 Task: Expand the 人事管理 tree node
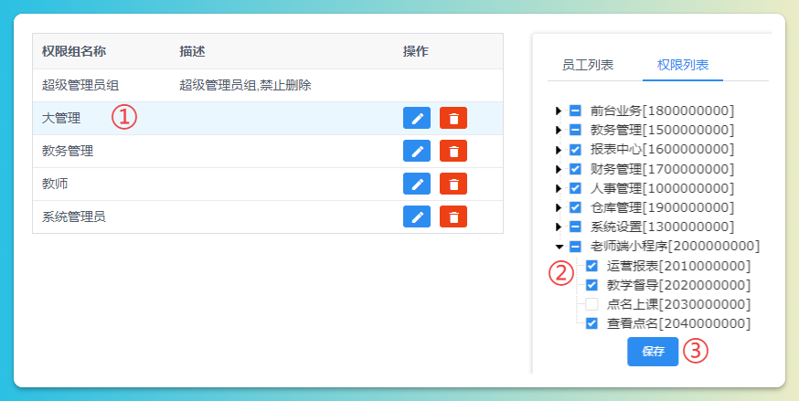tap(559, 188)
